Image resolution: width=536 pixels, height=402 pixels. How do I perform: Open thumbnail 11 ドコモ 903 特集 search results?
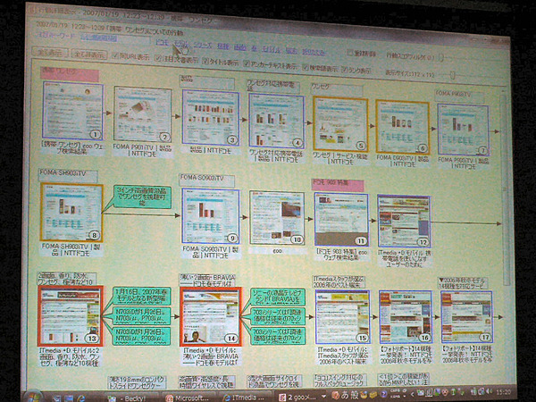[x=341, y=219]
